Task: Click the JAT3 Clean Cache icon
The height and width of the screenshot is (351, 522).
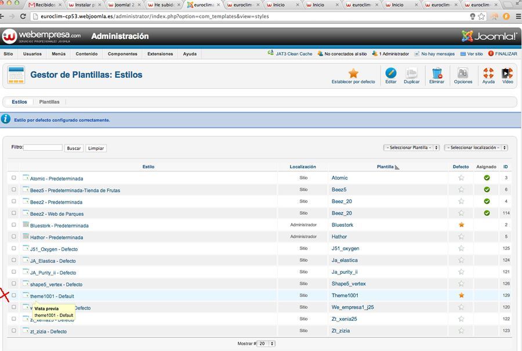Action: click(271, 53)
